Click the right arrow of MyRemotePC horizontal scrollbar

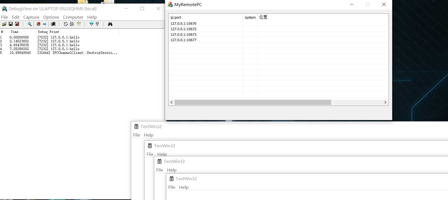click(x=385, y=102)
